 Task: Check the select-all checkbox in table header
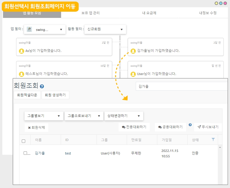click(x=24, y=141)
